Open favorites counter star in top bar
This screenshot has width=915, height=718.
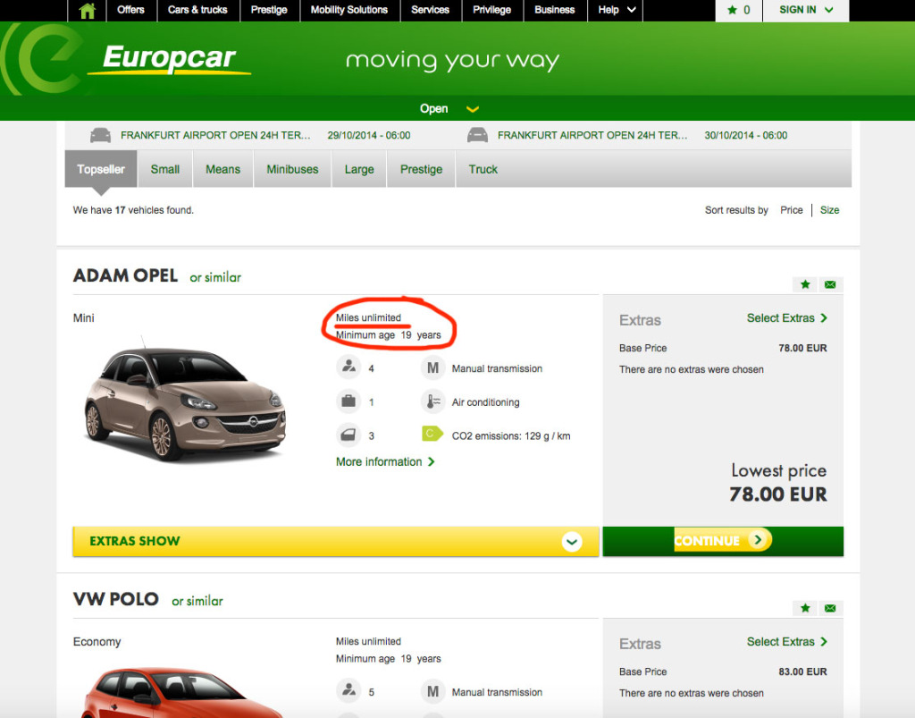tap(738, 11)
